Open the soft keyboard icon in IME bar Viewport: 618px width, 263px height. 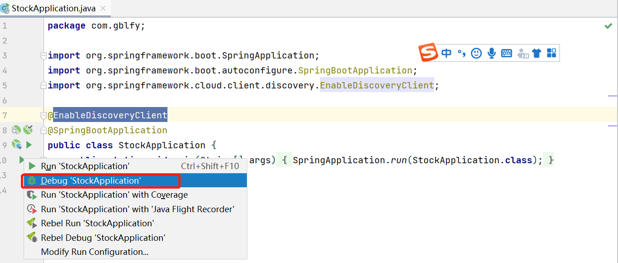pyautogui.click(x=506, y=53)
